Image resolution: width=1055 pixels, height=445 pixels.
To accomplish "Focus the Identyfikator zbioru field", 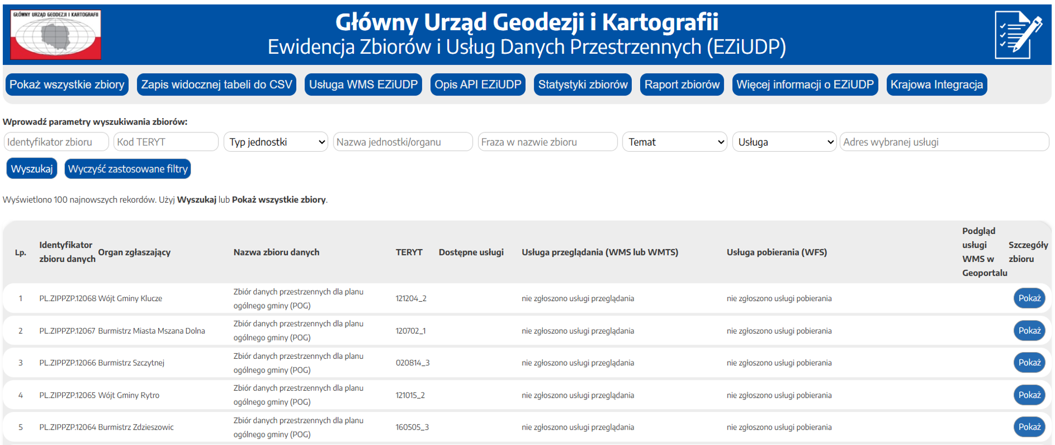I will (x=56, y=142).
